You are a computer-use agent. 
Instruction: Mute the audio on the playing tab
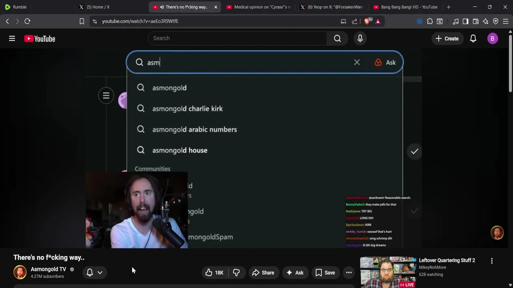point(162,7)
